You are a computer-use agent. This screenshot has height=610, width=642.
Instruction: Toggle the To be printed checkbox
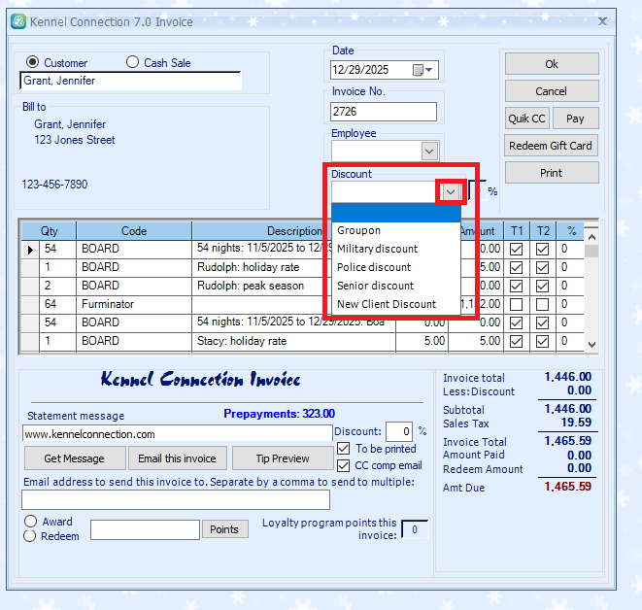[x=344, y=449]
